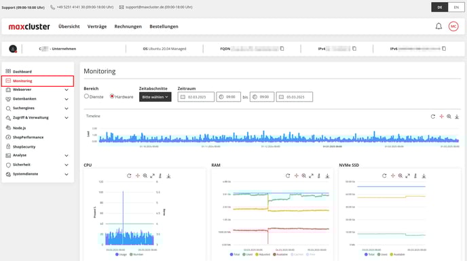
Task: Download the RAM chart
Action: 327,176
